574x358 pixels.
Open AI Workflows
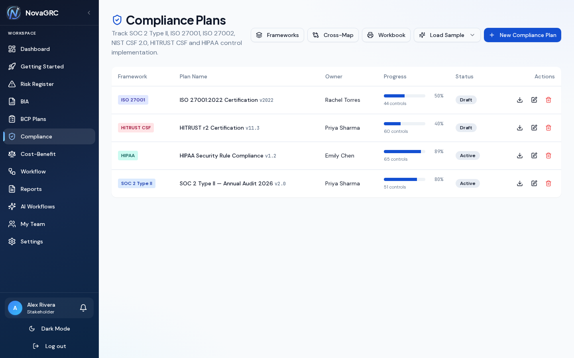49,206
